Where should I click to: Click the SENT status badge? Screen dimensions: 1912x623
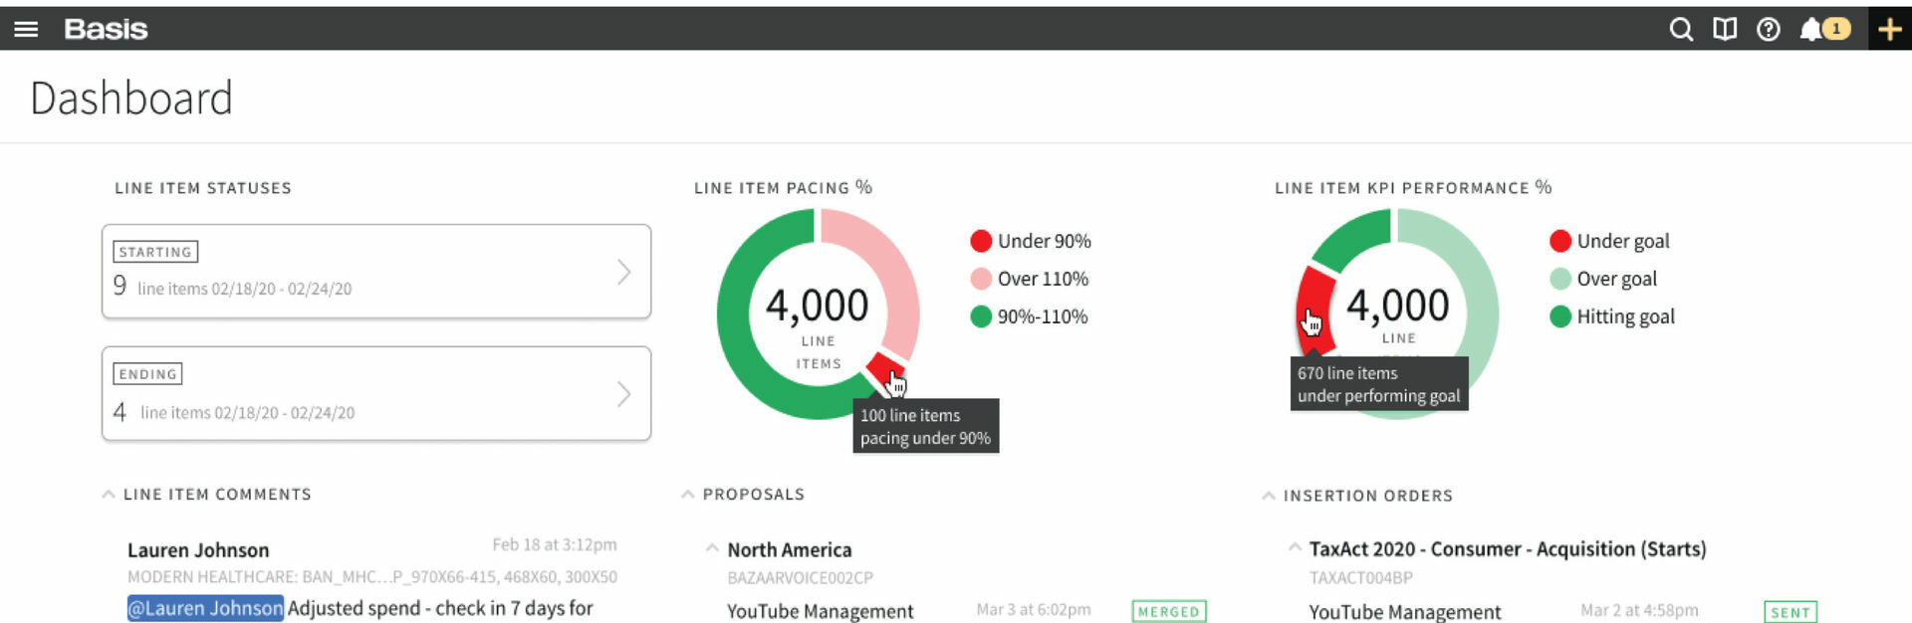(1790, 612)
